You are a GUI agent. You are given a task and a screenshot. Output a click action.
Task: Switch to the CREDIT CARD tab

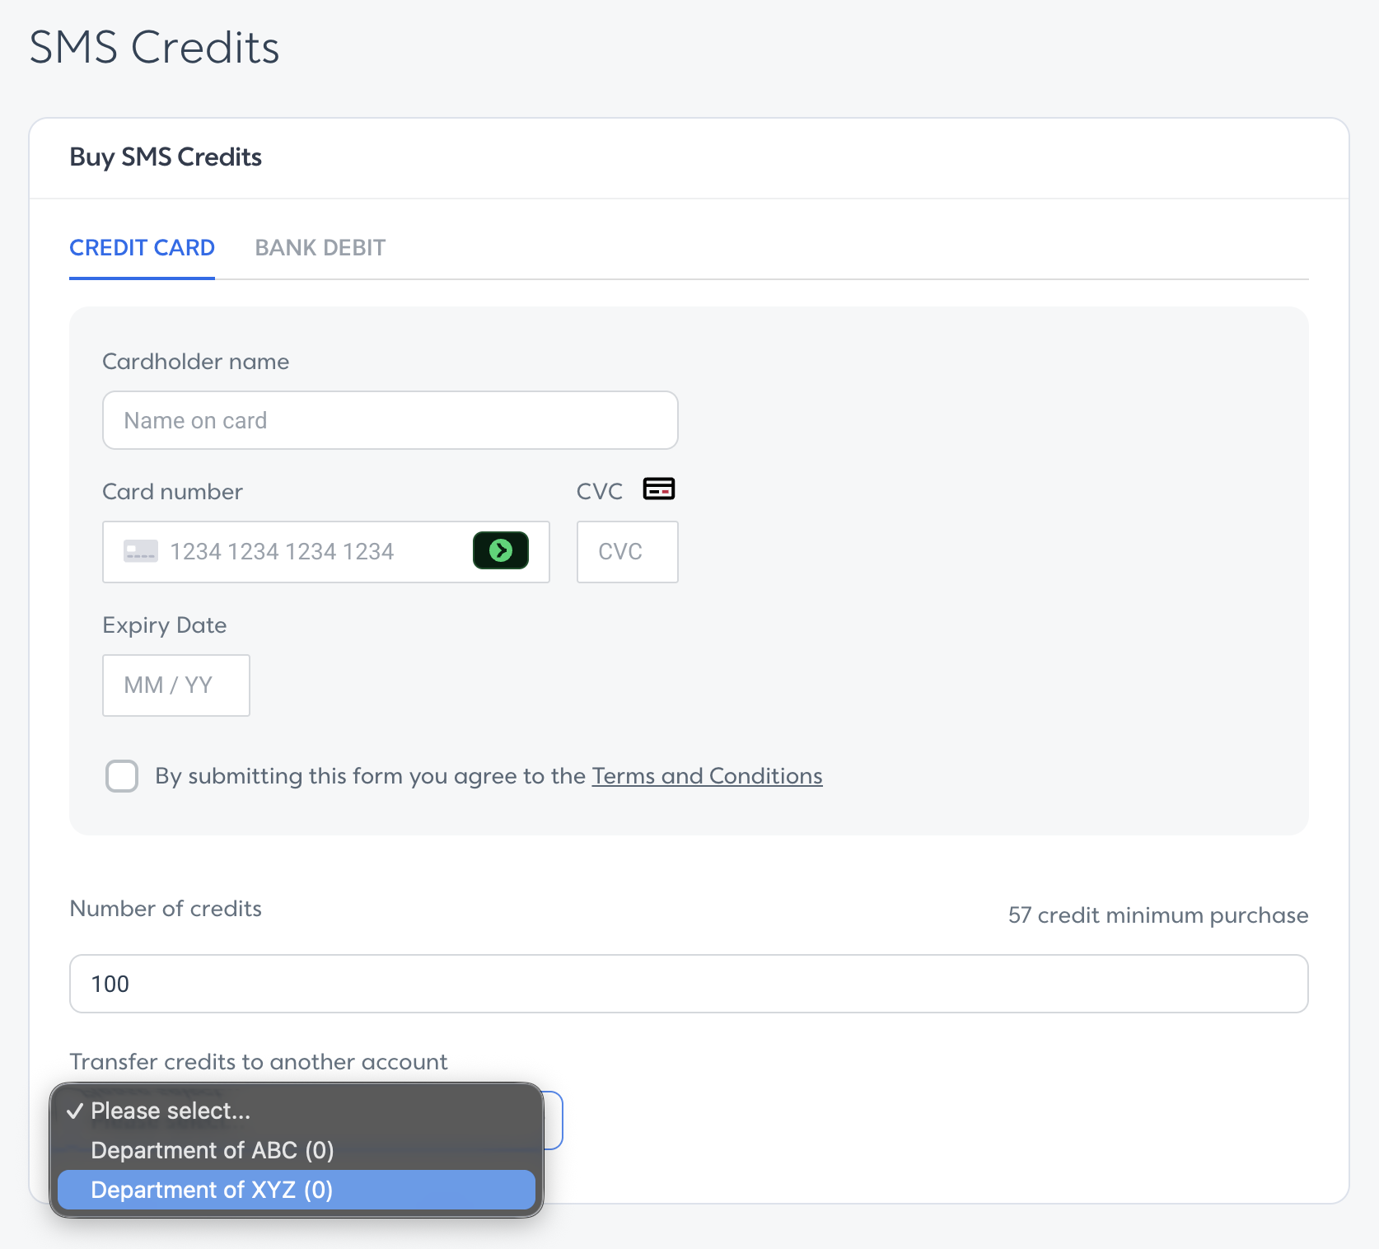click(x=142, y=248)
